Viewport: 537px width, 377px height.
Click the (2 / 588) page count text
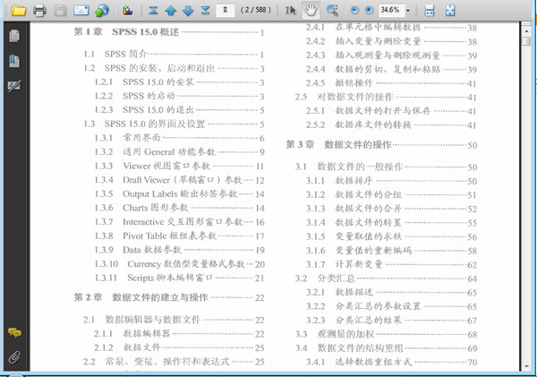pos(255,10)
